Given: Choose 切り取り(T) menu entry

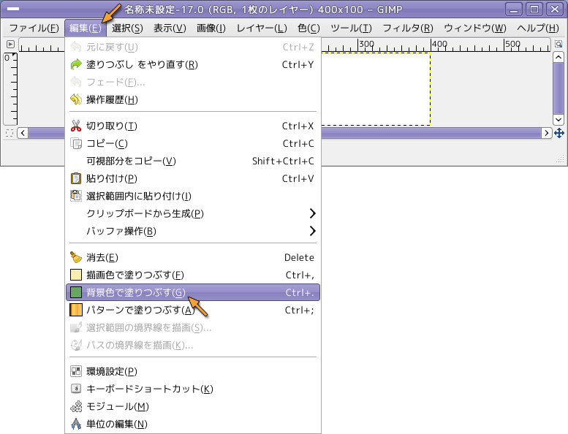Looking at the screenshot, I should tap(193, 126).
